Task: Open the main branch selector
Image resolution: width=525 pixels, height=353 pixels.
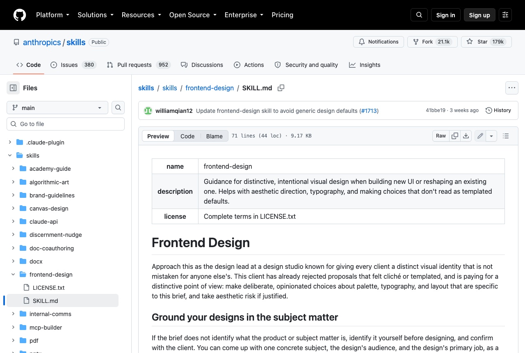Action: (x=57, y=108)
